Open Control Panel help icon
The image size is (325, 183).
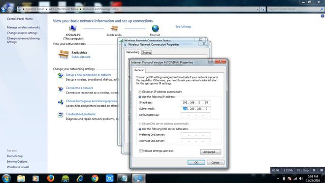pyautogui.click(x=322, y=16)
